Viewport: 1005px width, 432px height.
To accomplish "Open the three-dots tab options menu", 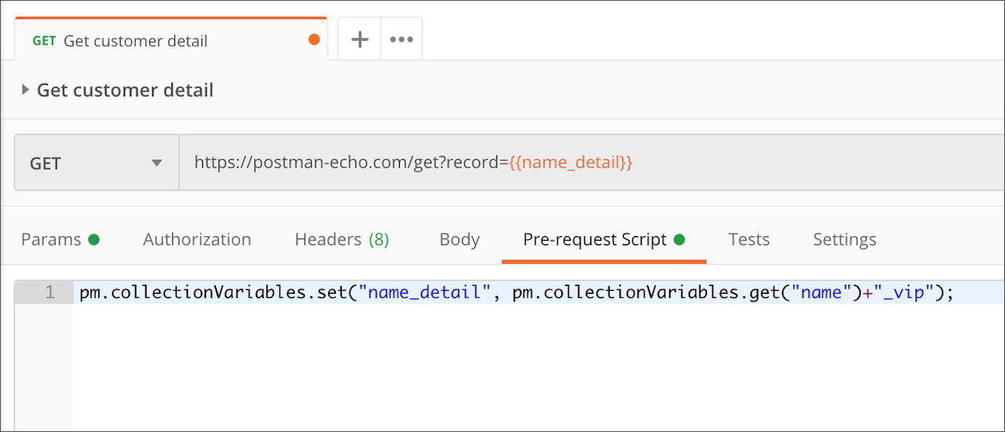I will pos(401,39).
